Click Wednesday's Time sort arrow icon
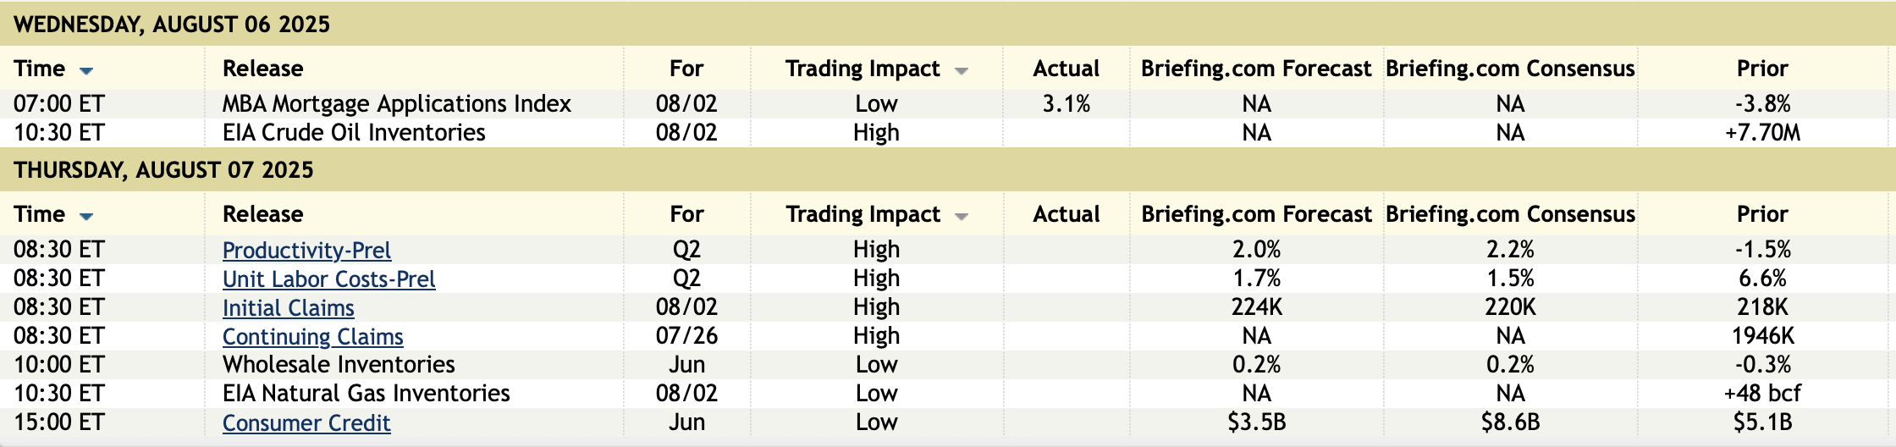The image size is (1896, 447). tap(86, 70)
